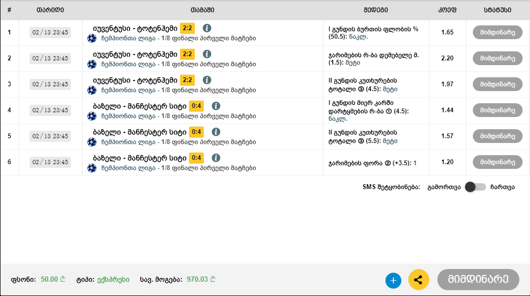Viewport: 530px width, 296px height.
Task: Click row 1 match title იუვენტუსი - ტოტენჰემი
Action: click(x=135, y=29)
